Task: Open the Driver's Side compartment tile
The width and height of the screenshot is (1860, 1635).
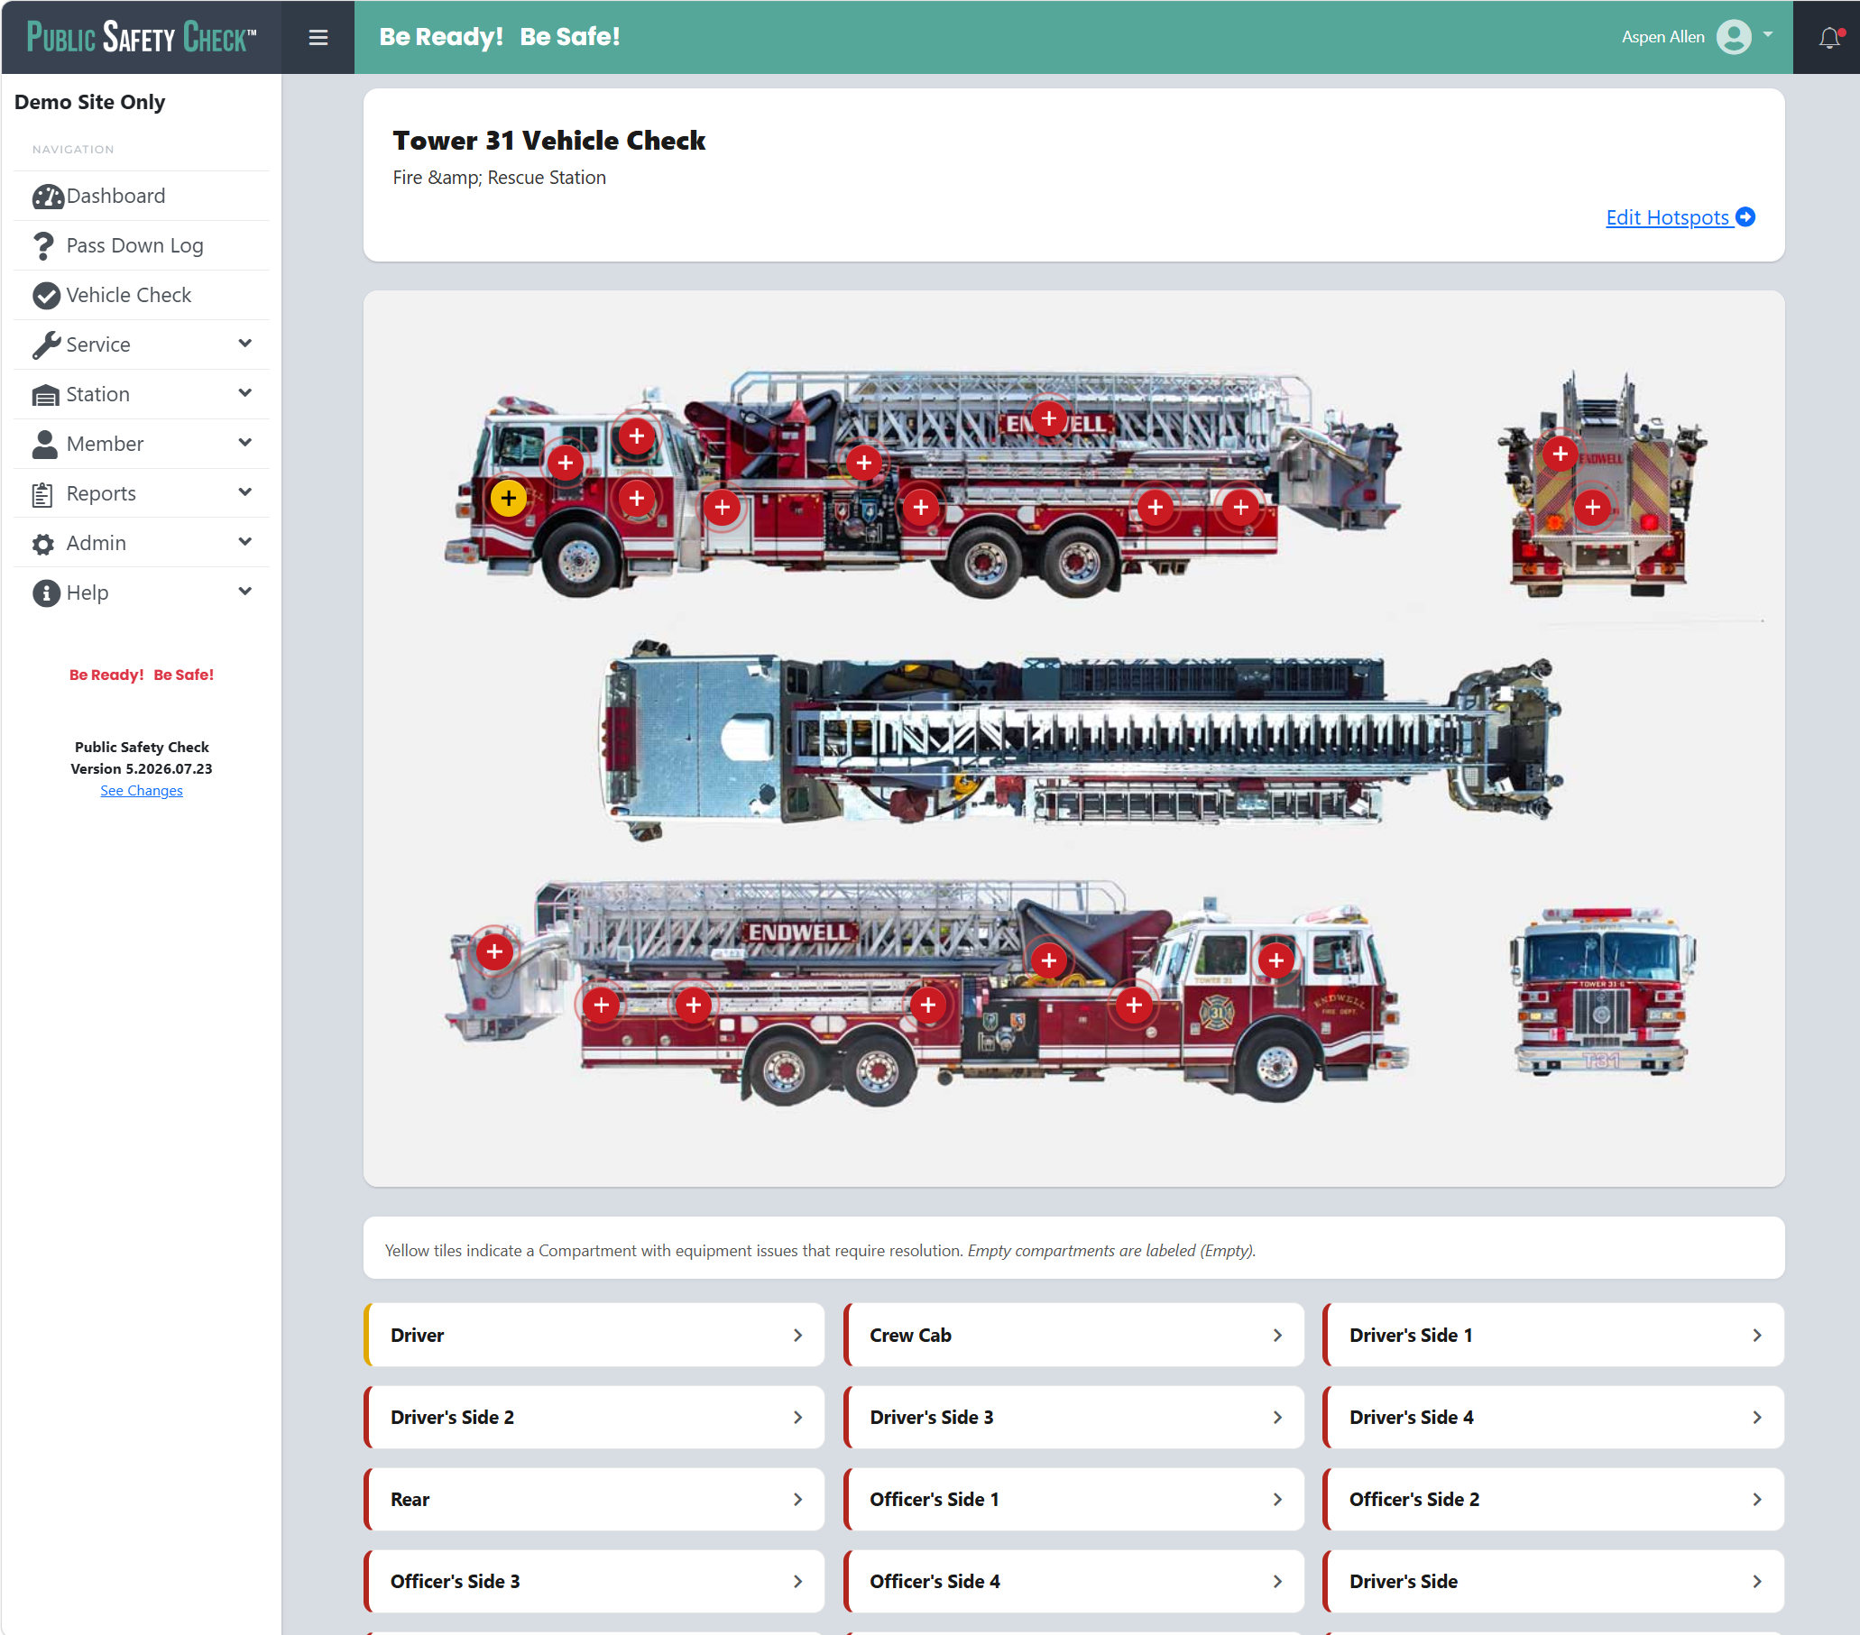Action: coord(1552,1581)
